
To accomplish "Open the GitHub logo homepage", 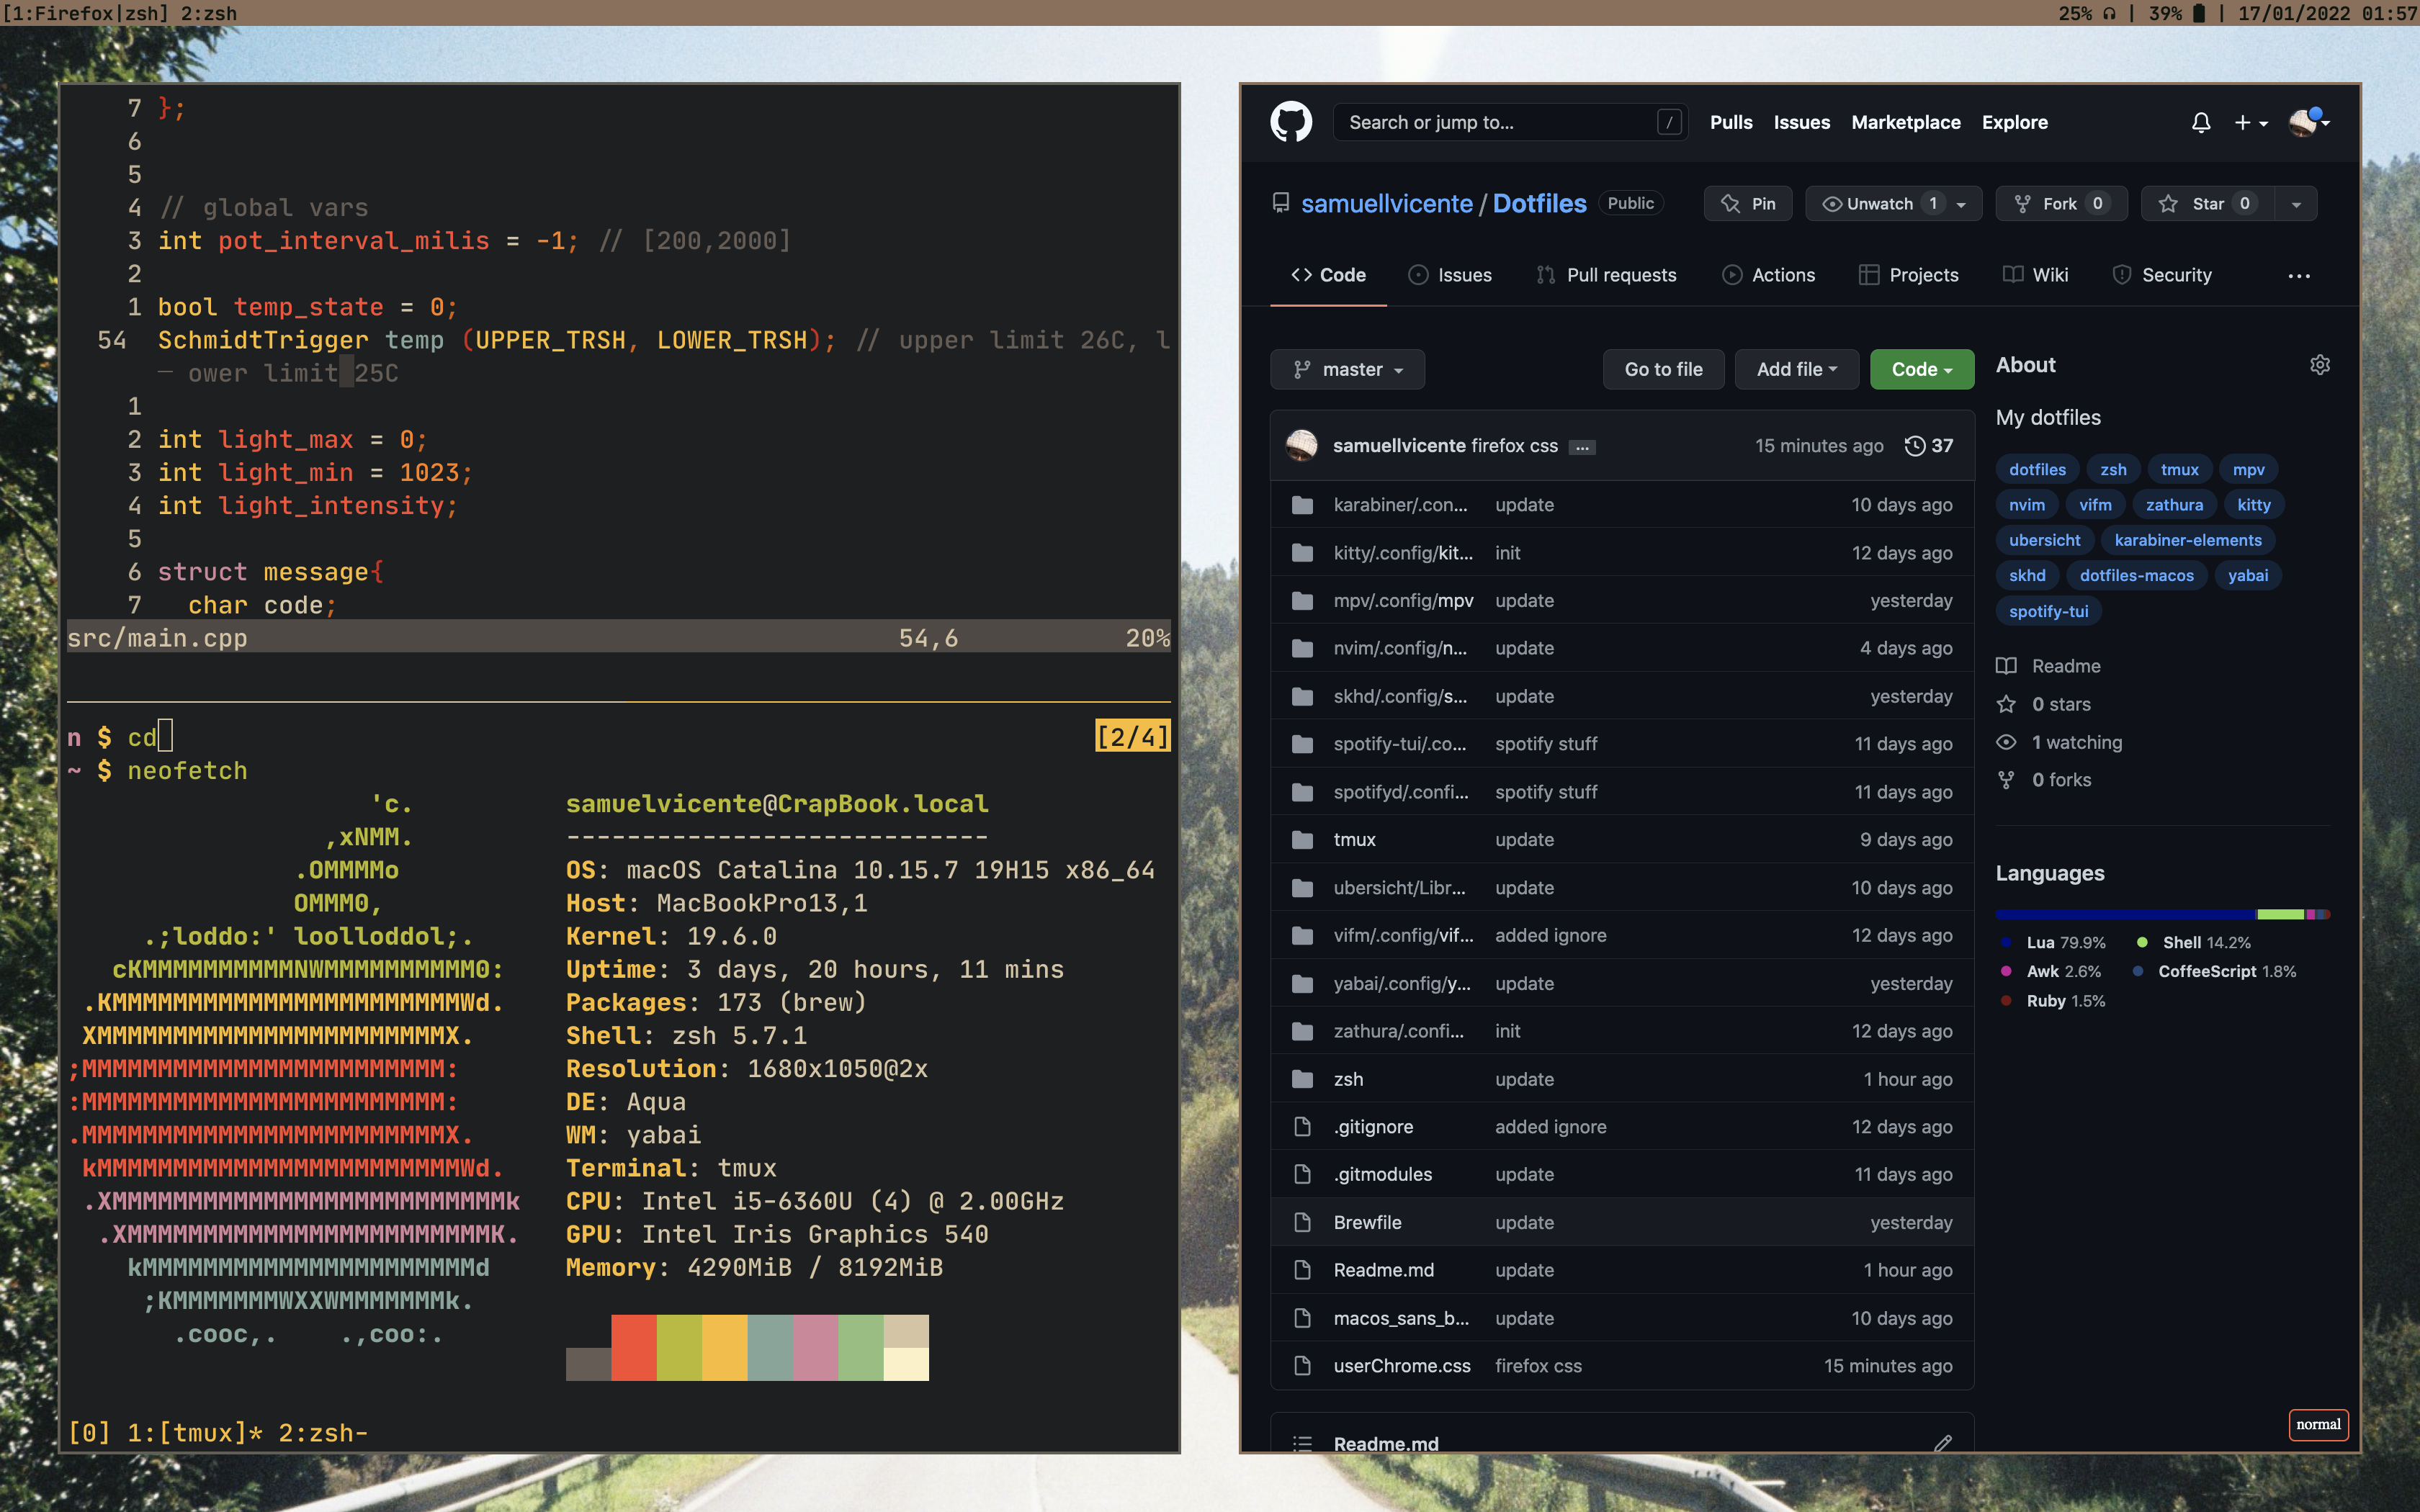I will point(1291,122).
